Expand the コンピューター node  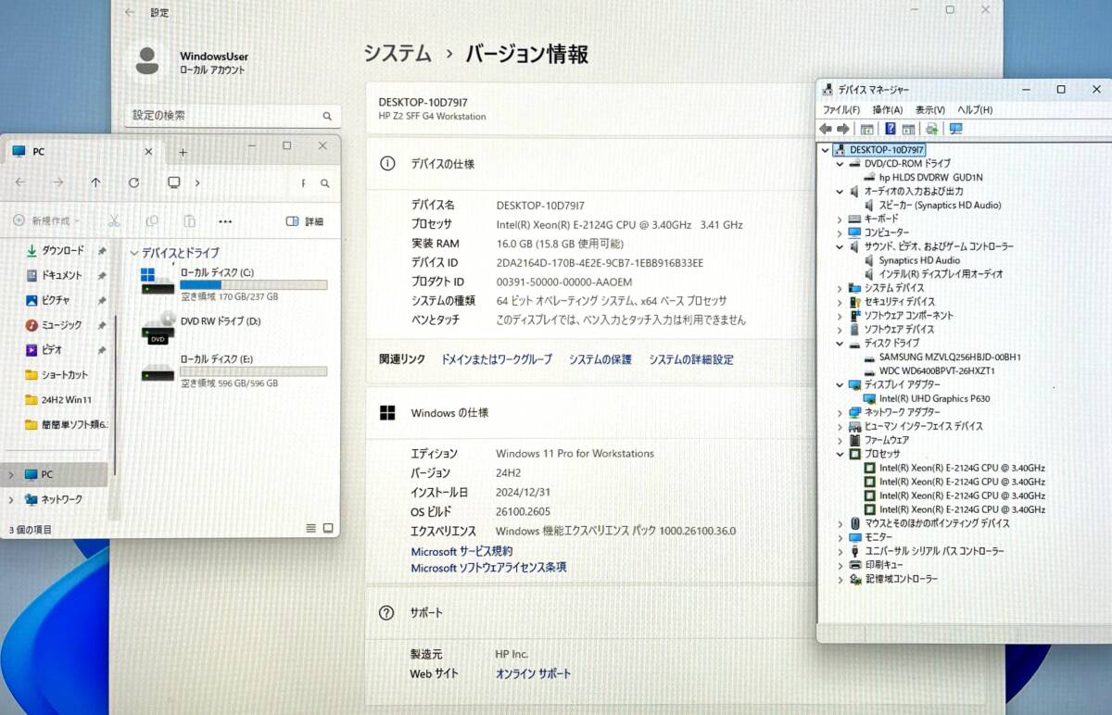pyautogui.click(x=840, y=232)
